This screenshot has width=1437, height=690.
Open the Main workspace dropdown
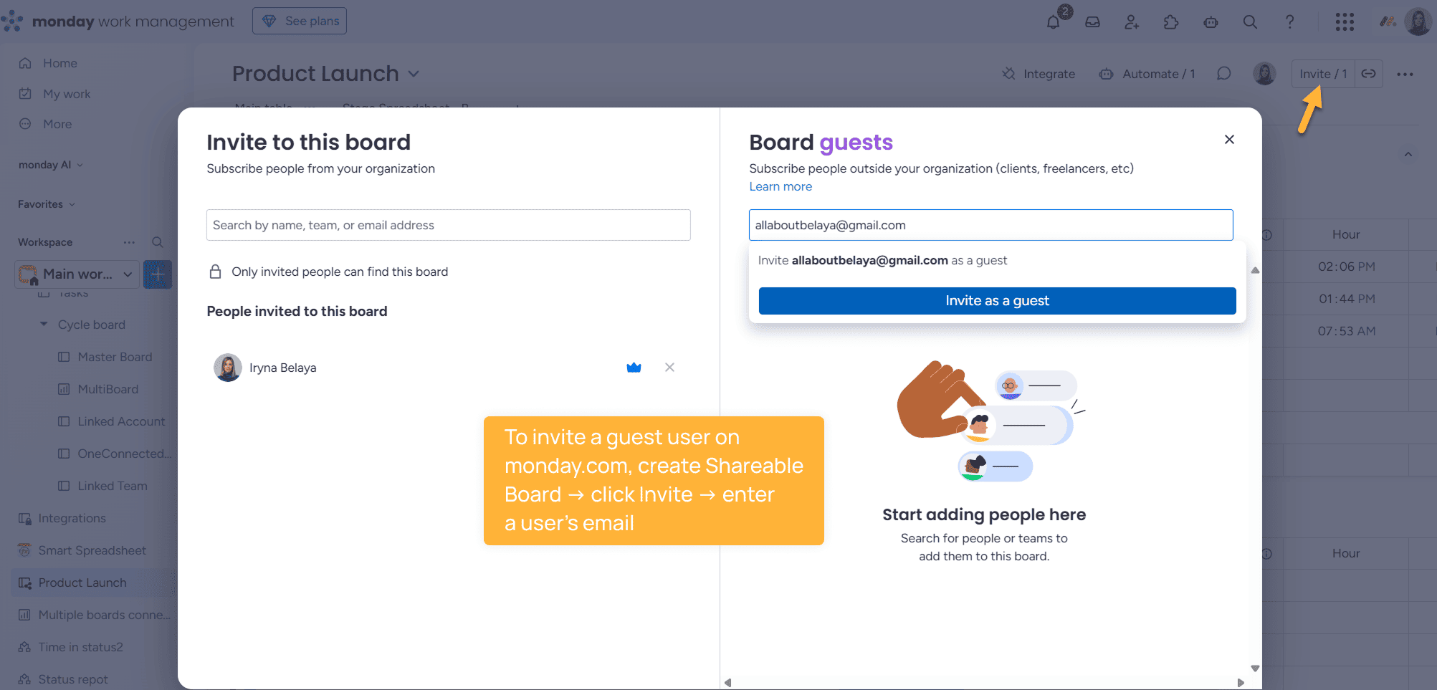pyautogui.click(x=77, y=274)
